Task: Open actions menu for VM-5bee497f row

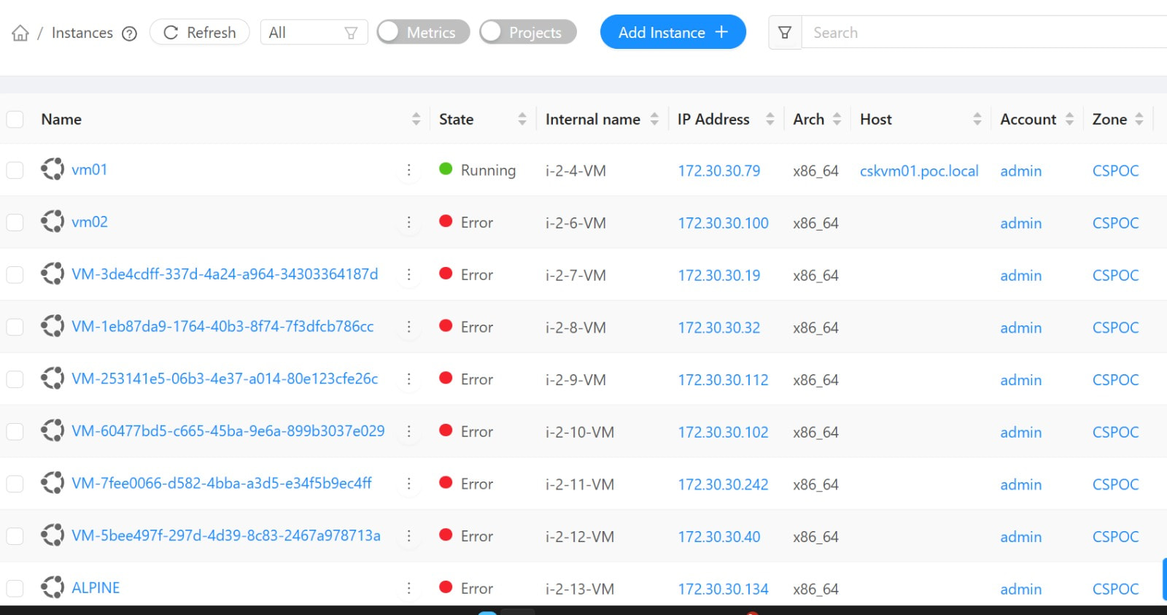Action: click(x=408, y=536)
